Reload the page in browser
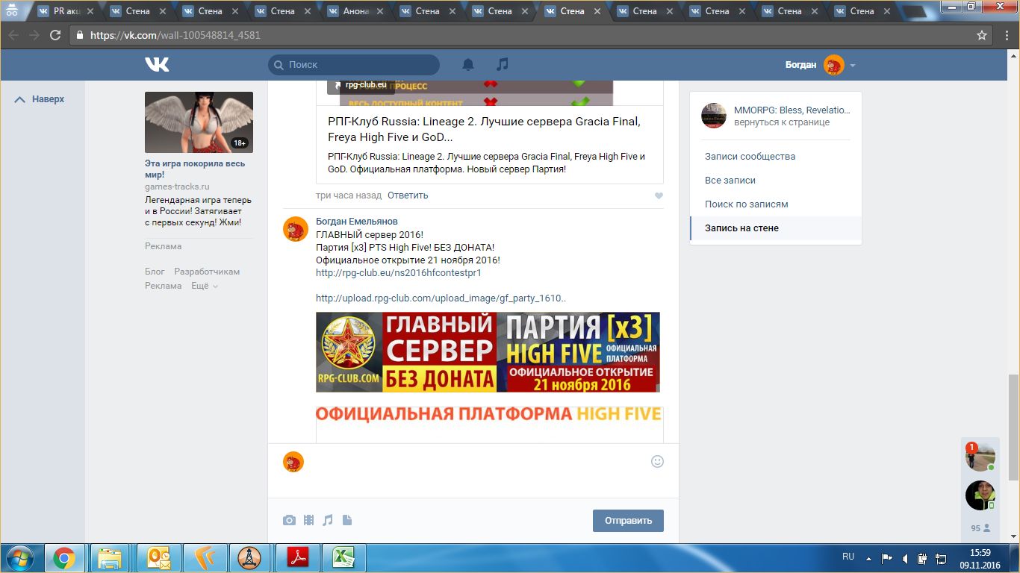Screen dimensions: 1020x573 coord(55,35)
